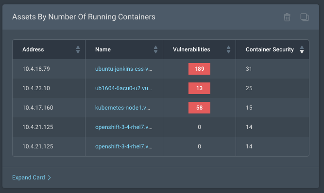
Task: Sort by Vulnerabilities column arrows
Action: point(228,49)
